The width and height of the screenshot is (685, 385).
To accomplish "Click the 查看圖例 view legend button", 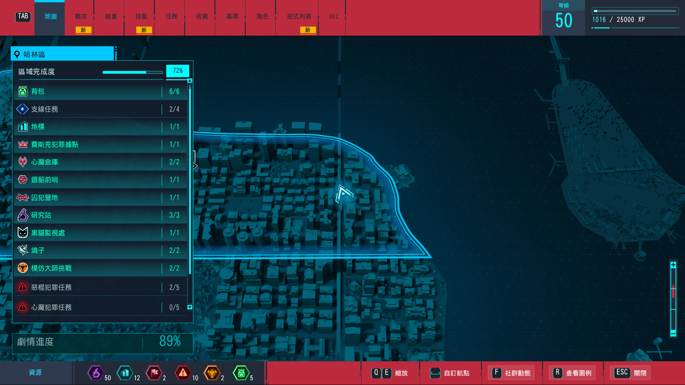I will 572,373.
